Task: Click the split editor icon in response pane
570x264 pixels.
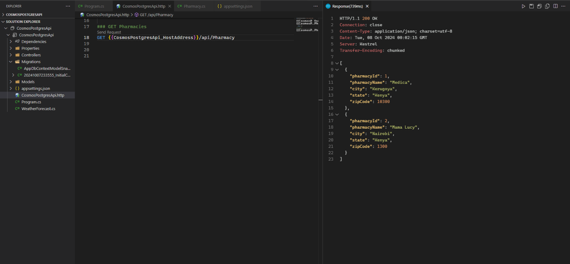Action: point(555,6)
